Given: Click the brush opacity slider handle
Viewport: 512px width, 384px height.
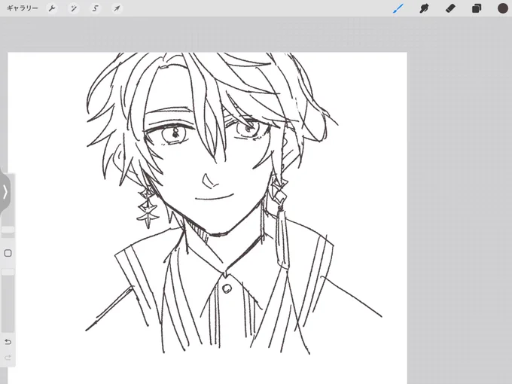Looking at the screenshot, I should click(8, 273).
